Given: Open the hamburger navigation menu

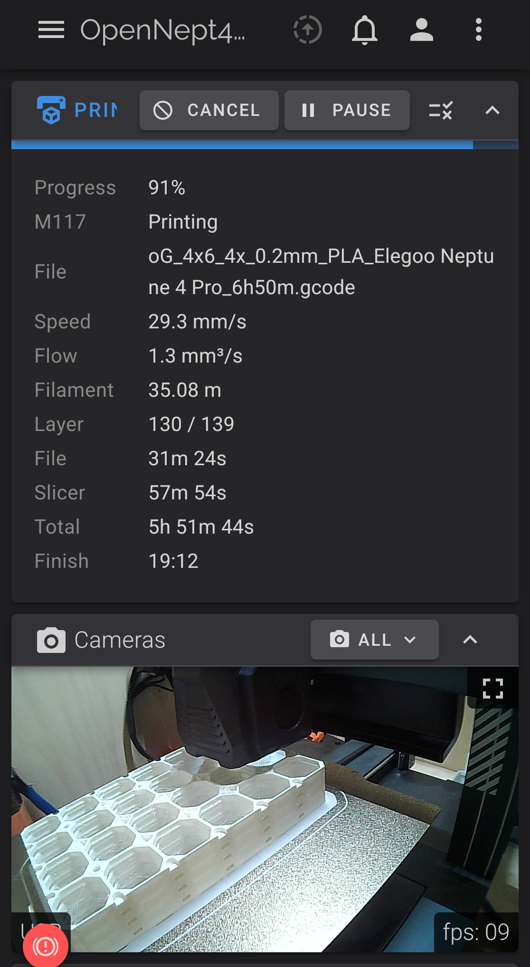Looking at the screenshot, I should tap(51, 30).
